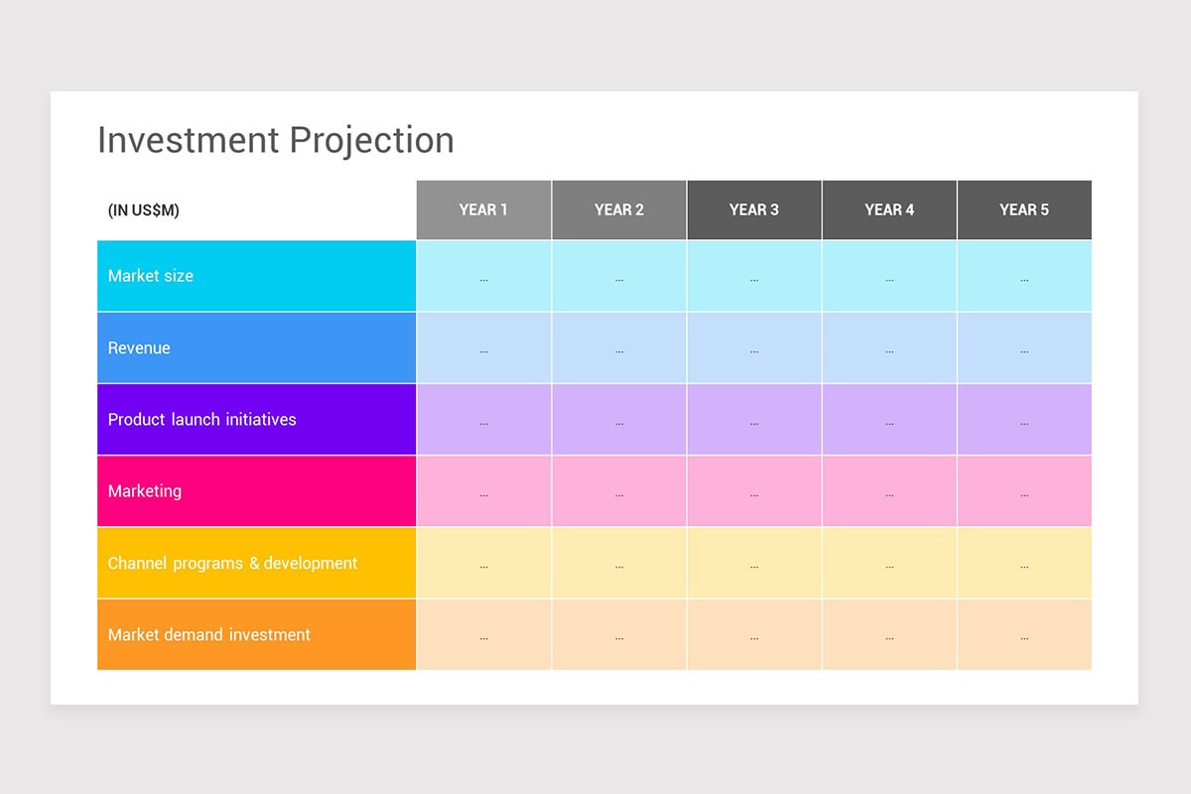This screenshot has height=794, width=1191.
Task: Click the Market size Year 1 cell
Action: coord(483,276)
